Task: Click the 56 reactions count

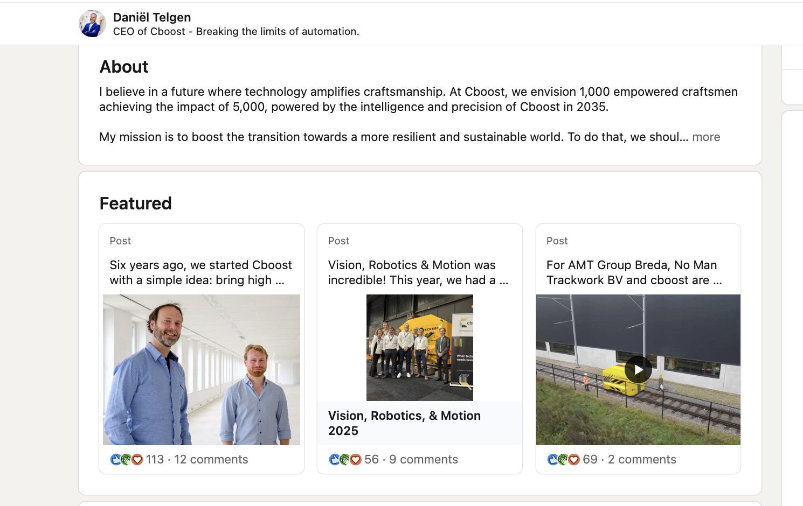Action: coord(372,460)
